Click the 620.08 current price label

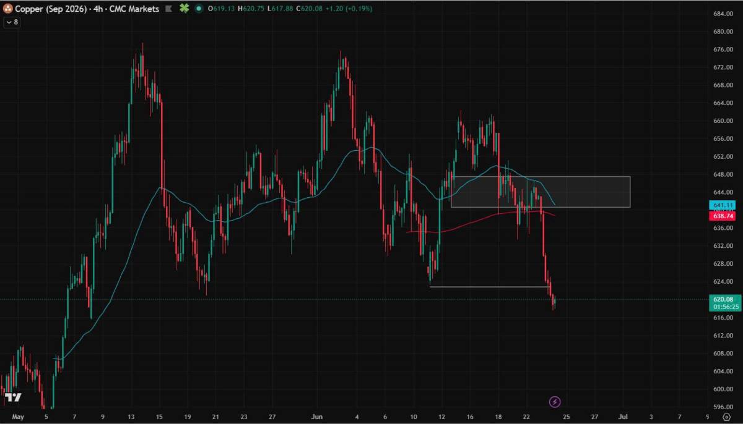pyautogui.click(x=723, y=299)
